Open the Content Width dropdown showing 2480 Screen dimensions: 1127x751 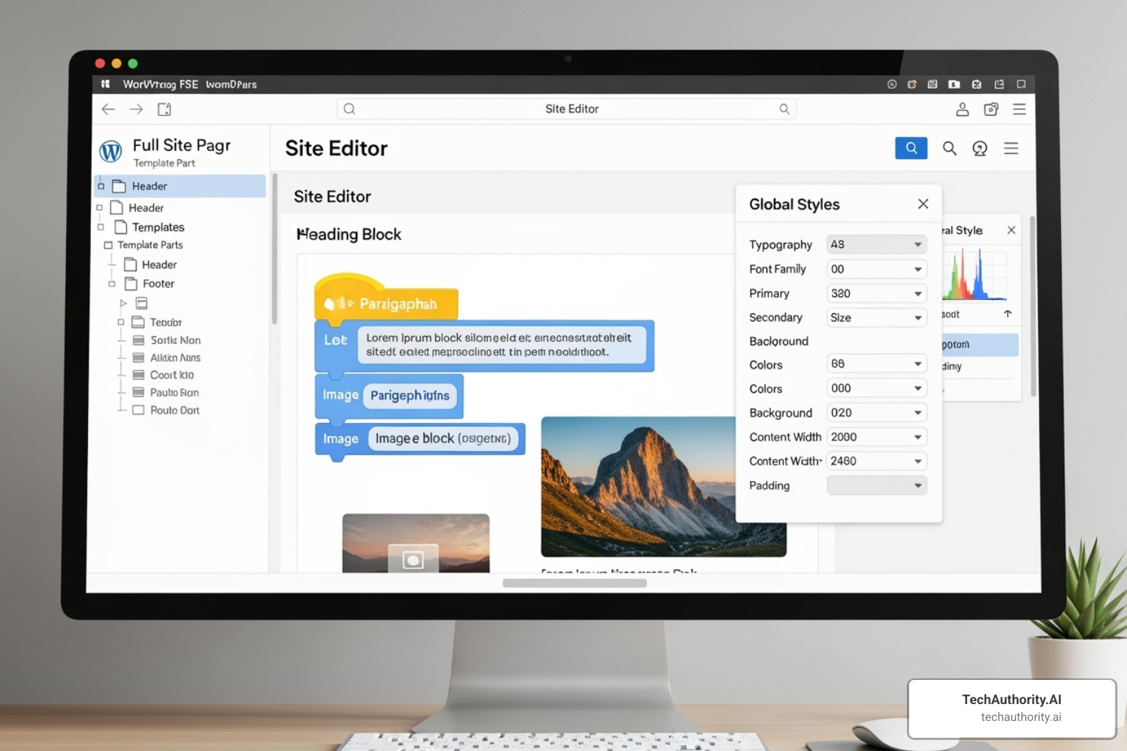877,461
